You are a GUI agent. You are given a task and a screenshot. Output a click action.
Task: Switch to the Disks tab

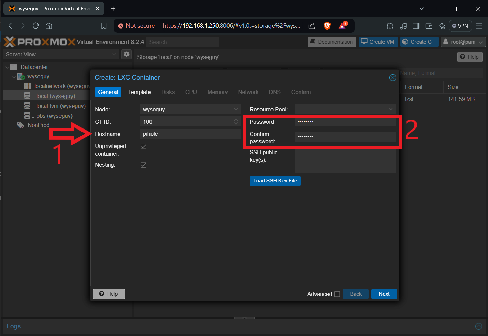point(168,92)
